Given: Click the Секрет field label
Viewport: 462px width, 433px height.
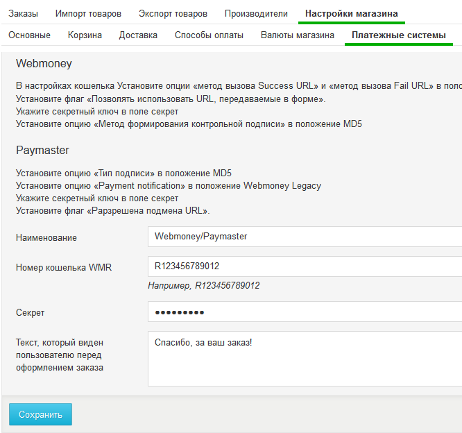Looking at the screenshot, I should pos(31,313).
